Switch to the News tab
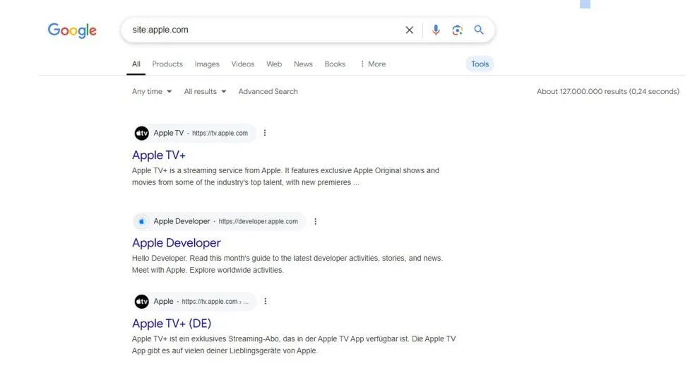The height and width of the screenshot is (366, 690). click(303, 64)
